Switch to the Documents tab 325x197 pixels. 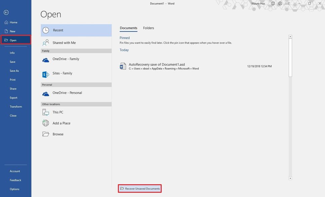128,28
